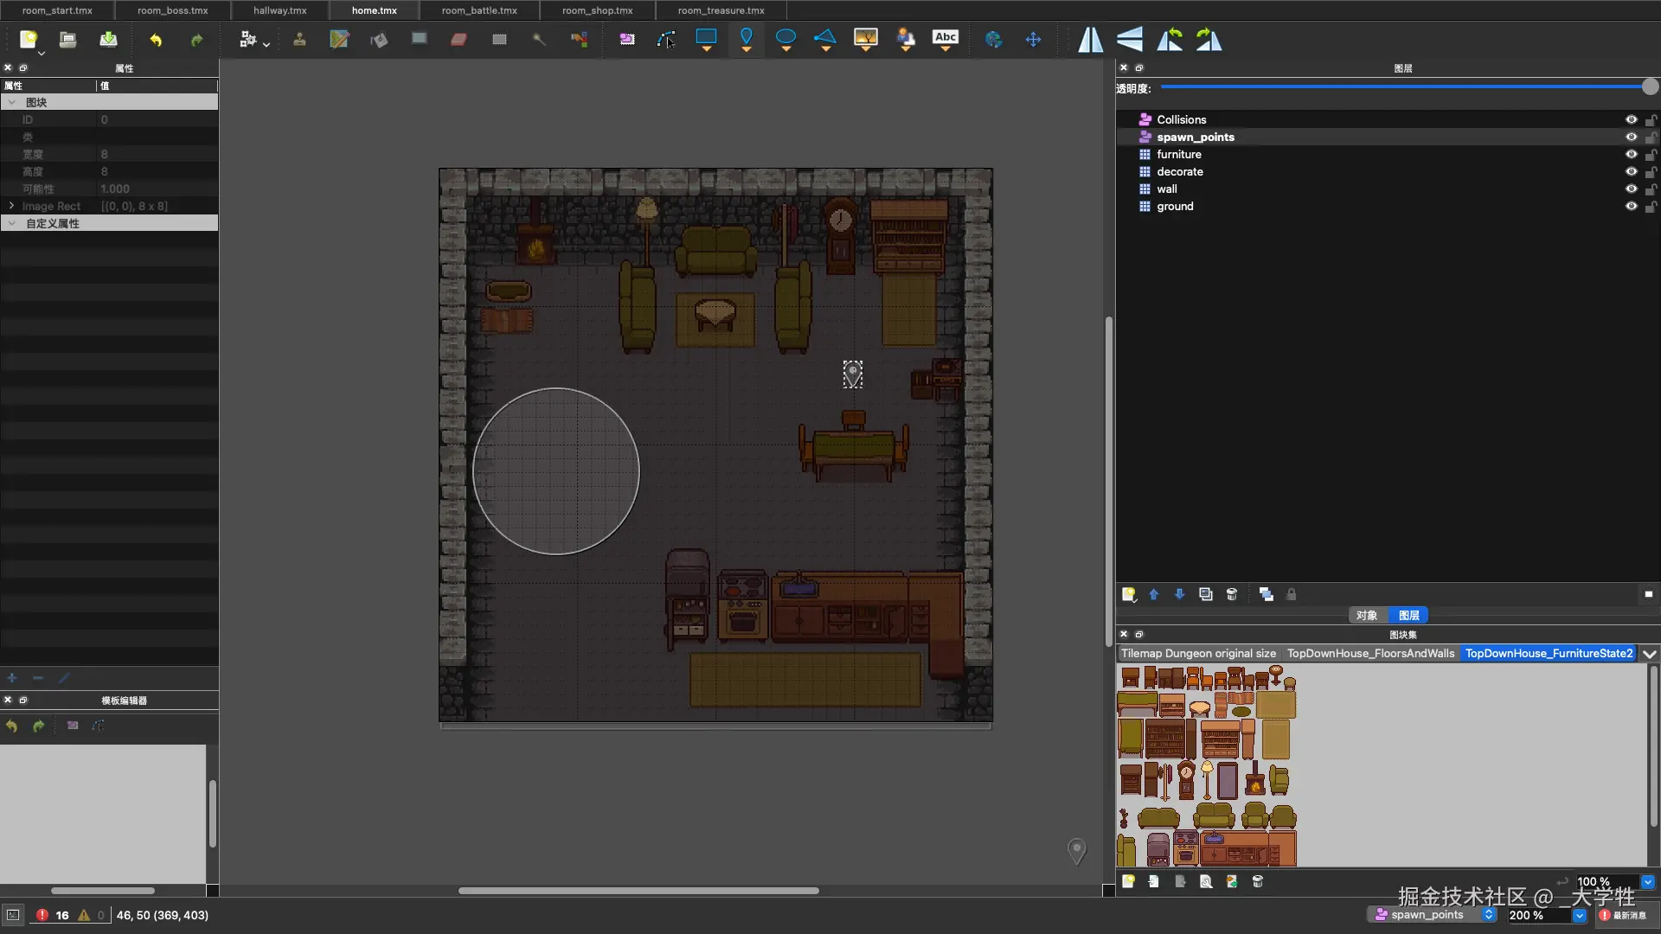Select the Insert Text tool (Abc)
Screen dimensions: 1661x934
coord(945,38)
